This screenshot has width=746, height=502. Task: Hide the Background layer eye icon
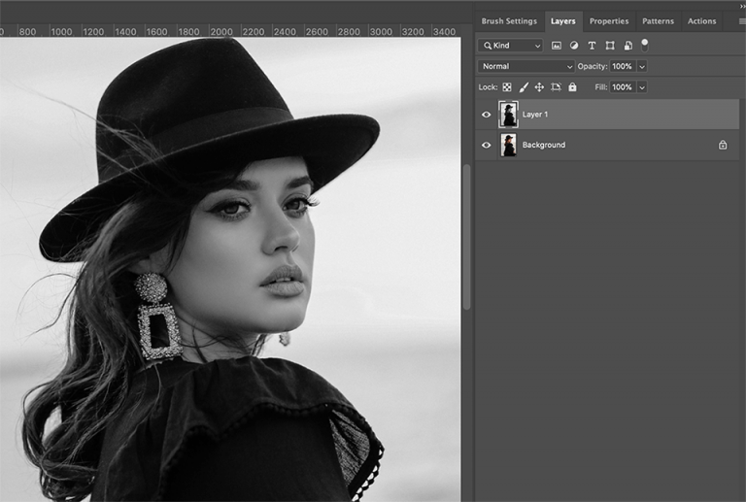pos(486,145)
